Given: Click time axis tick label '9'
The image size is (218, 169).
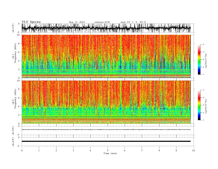Looking at the screenshot, I should pyautogui.click(x=176, y=150).
